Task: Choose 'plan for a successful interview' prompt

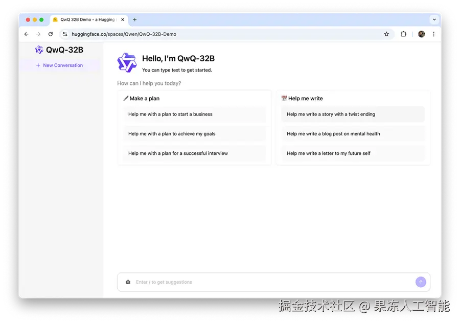Action: tap(195, 153)
